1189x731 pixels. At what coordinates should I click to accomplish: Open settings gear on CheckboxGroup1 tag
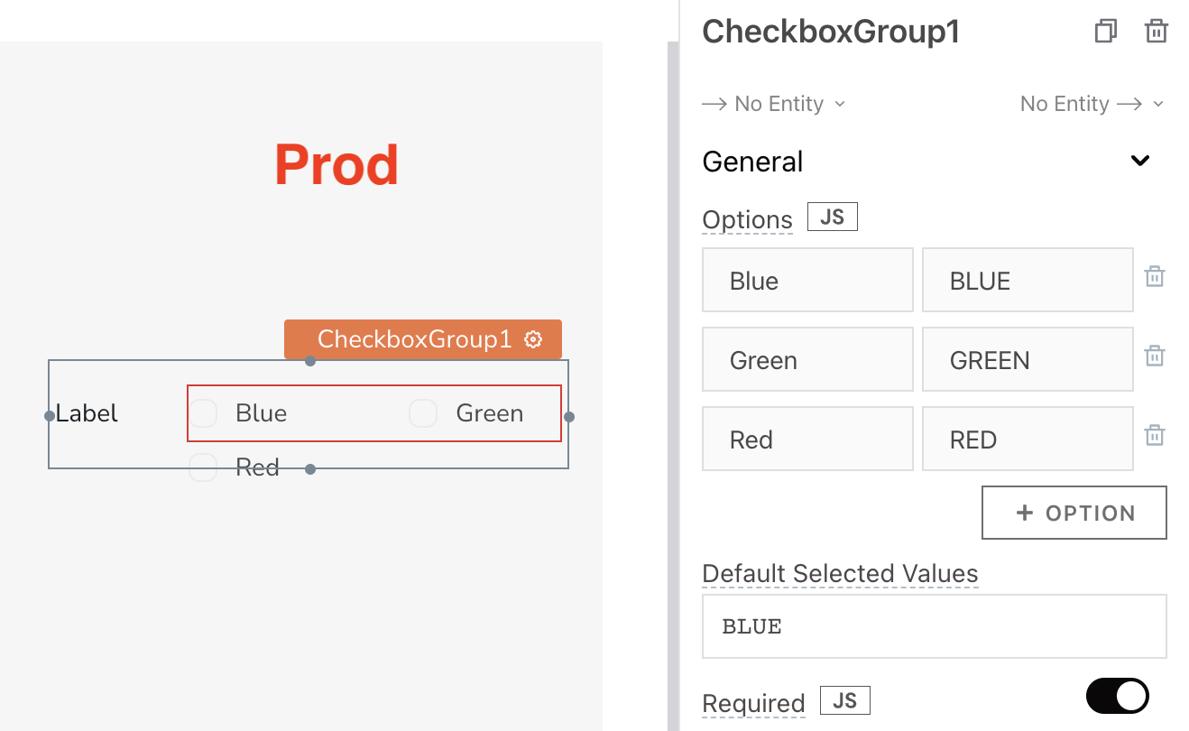point(533,339)
